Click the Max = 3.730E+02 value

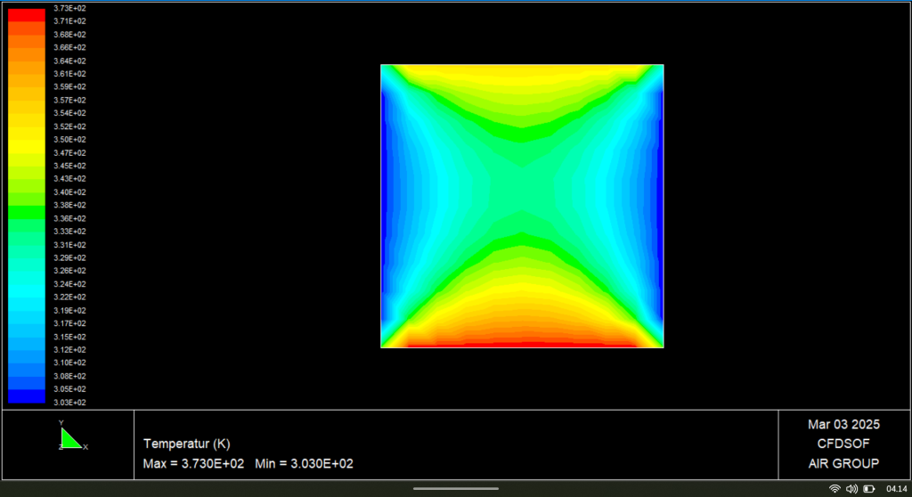pyautogui.click(x=194, y=464)
